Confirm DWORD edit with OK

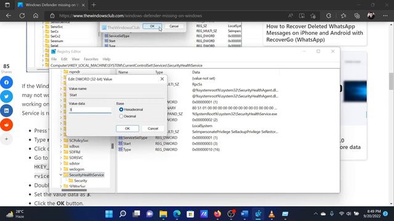coord(127,128)
